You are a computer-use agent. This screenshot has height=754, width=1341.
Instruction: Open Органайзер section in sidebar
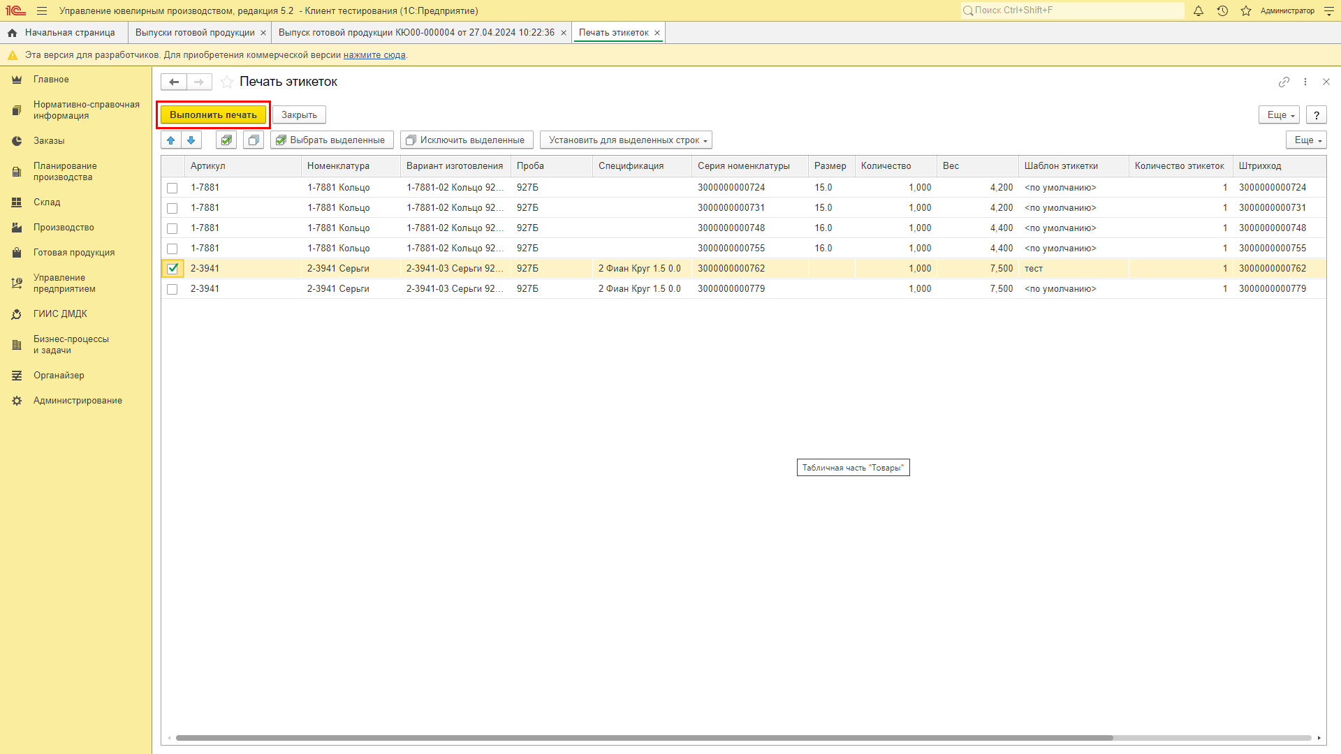pyautogui.click(x=59, y=376)
